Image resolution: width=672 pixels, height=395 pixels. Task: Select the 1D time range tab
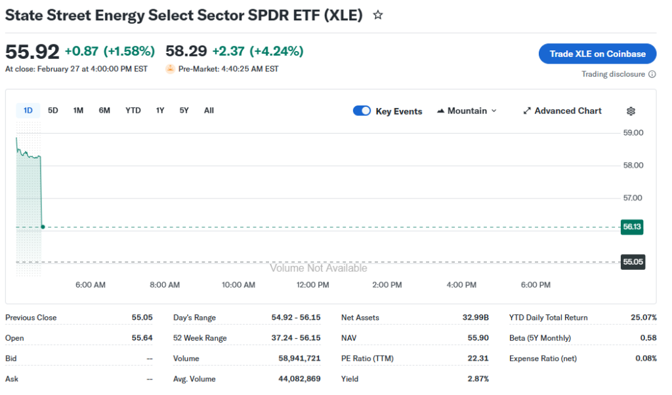coord(28,111)
